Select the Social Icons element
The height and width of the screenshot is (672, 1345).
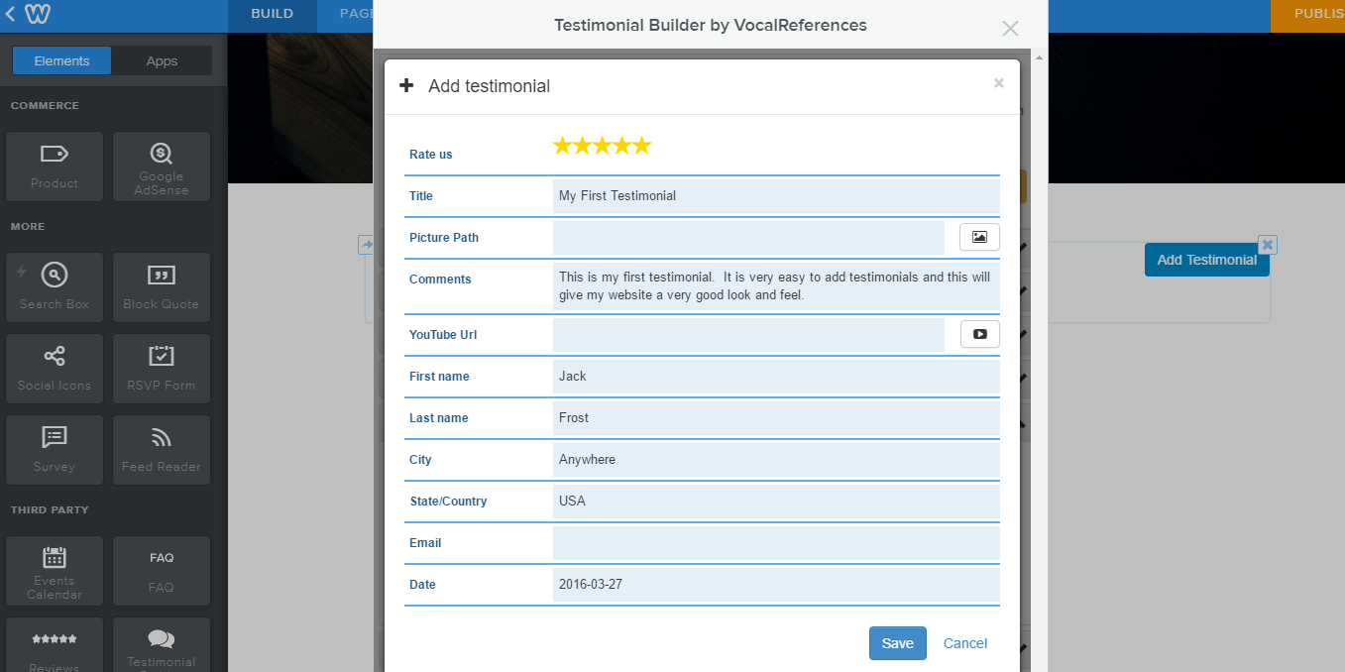tap(55, 369)
